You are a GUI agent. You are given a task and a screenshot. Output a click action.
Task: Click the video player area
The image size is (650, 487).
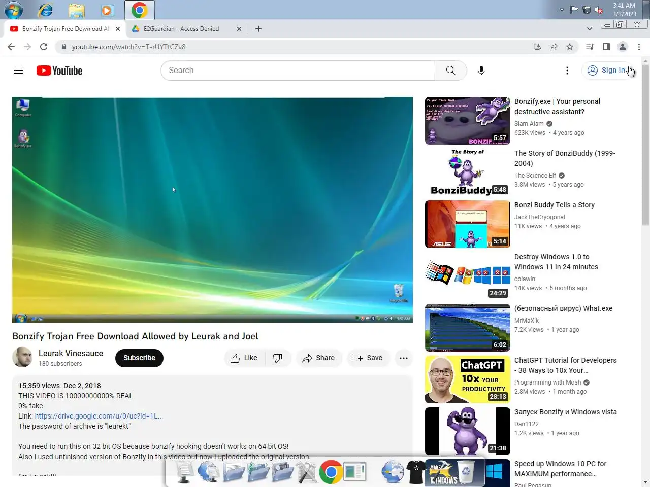pos(212,210)
